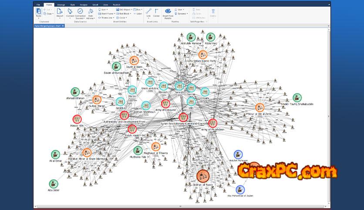This screenshot has height=210, width=364.
Task: Click the Connect data source icon
Action: tap(70, 11)
